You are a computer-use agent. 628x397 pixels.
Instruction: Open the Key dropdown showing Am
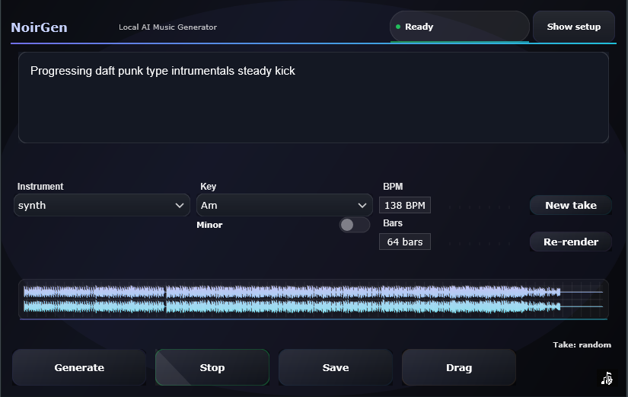285,205
